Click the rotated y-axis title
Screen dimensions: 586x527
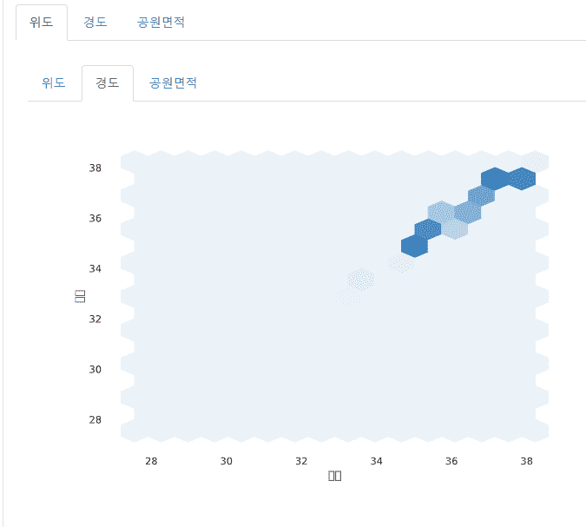click(80, 296)
